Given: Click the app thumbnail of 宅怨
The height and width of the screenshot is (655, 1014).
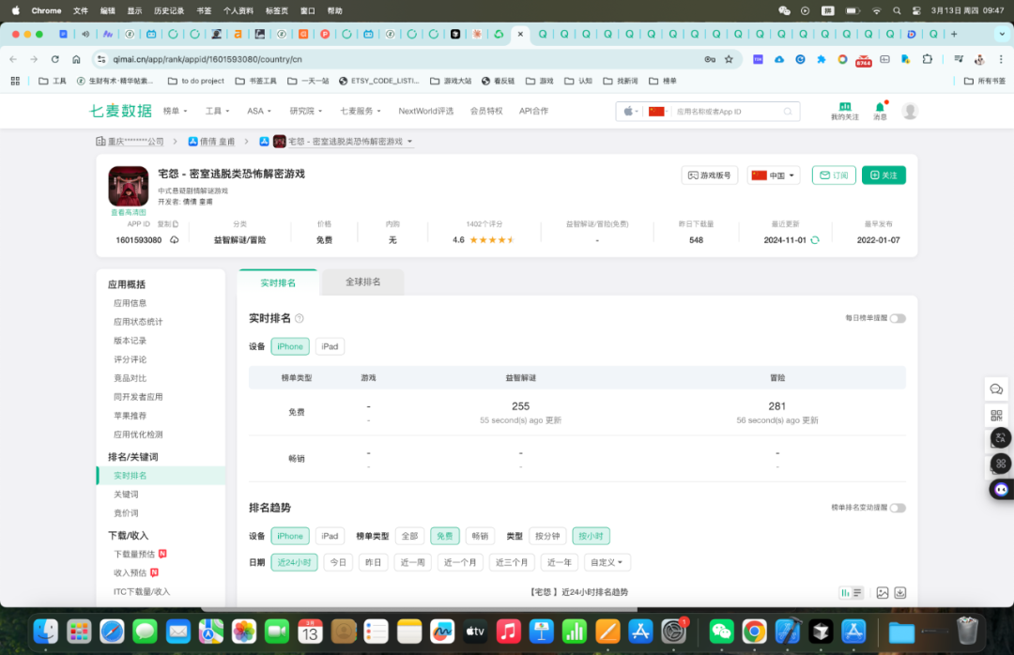Looking at the screenshot, I should (x=128, y=186).
